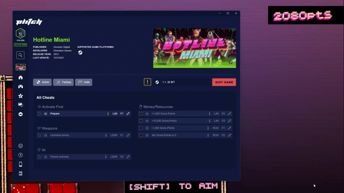Edit hotkey for -1,000 Score-Points pencil
Screen dimensions: 344x193
(x=229, y=128)
